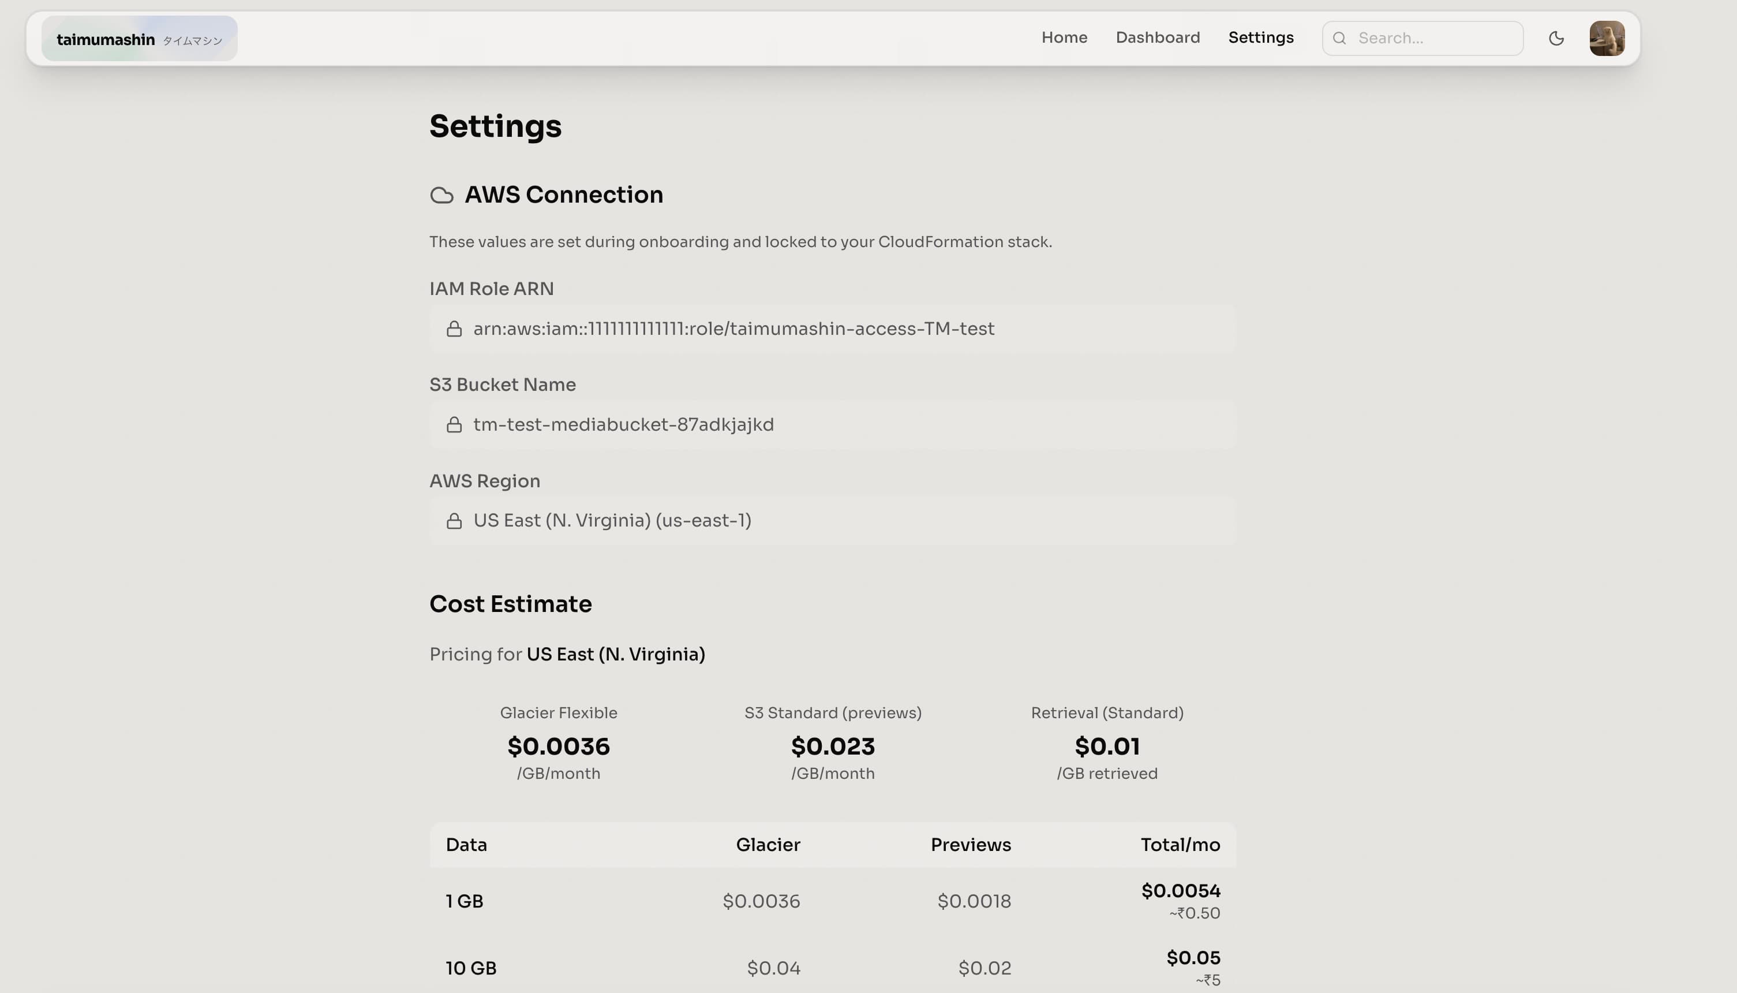Image resolution: width=1737 pixels, height=993 pixels.
Task: Click the '10 GB' row label
Action: (470, 968)
